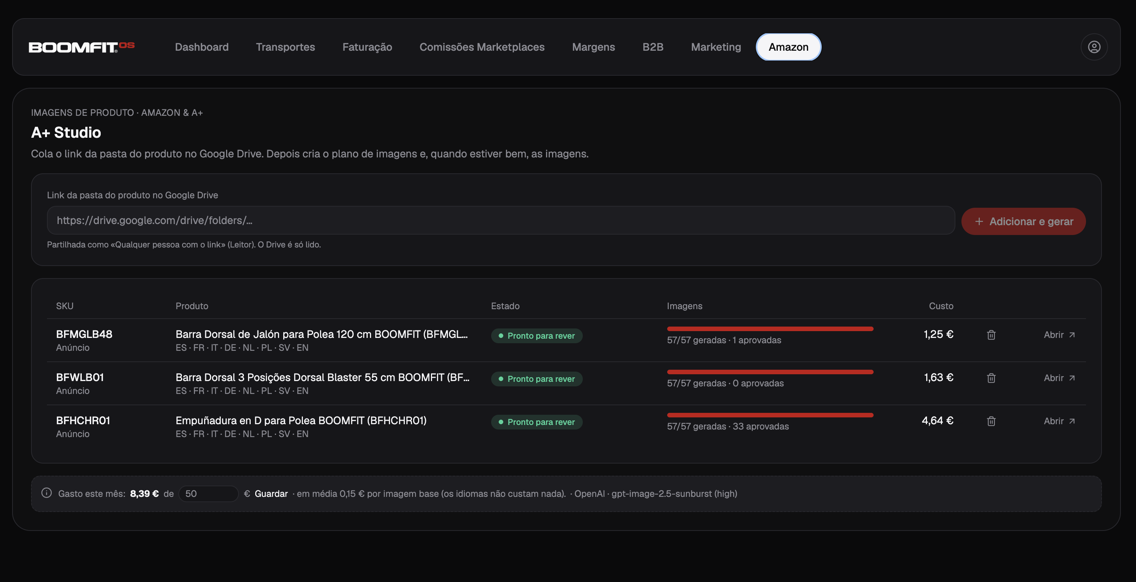
Task: Select the SKU text BFMGLB48
Action: [84, 334]
